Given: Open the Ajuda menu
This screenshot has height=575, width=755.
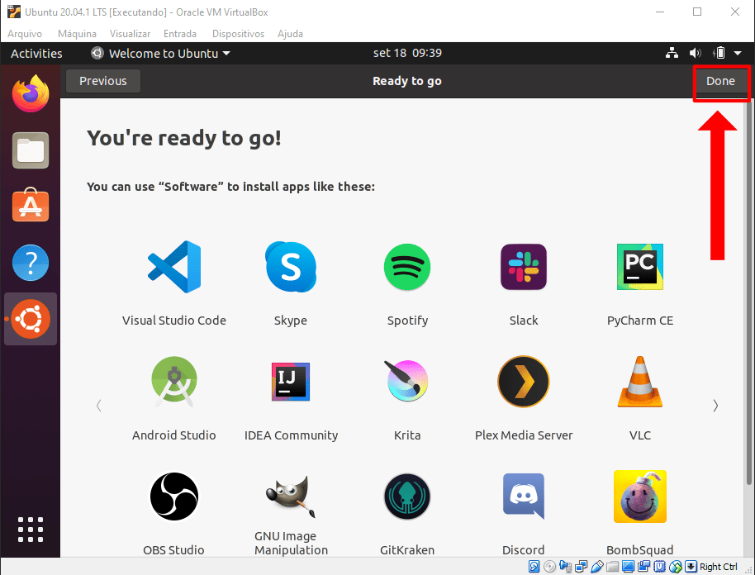Looking at the screenshot, I should pos(290,34).
